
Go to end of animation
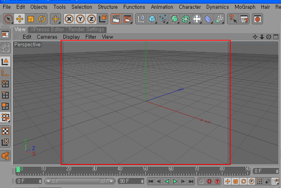191,181
